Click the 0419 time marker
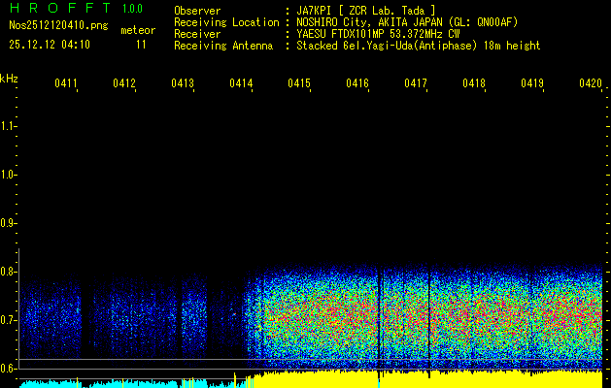 (x=532, y=84)
